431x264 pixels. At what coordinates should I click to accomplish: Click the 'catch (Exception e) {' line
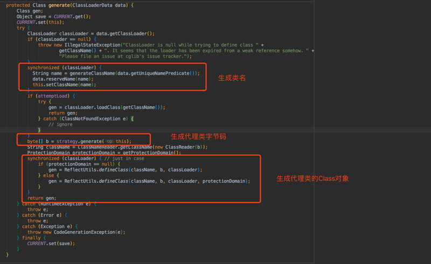(x=47, y=226)
